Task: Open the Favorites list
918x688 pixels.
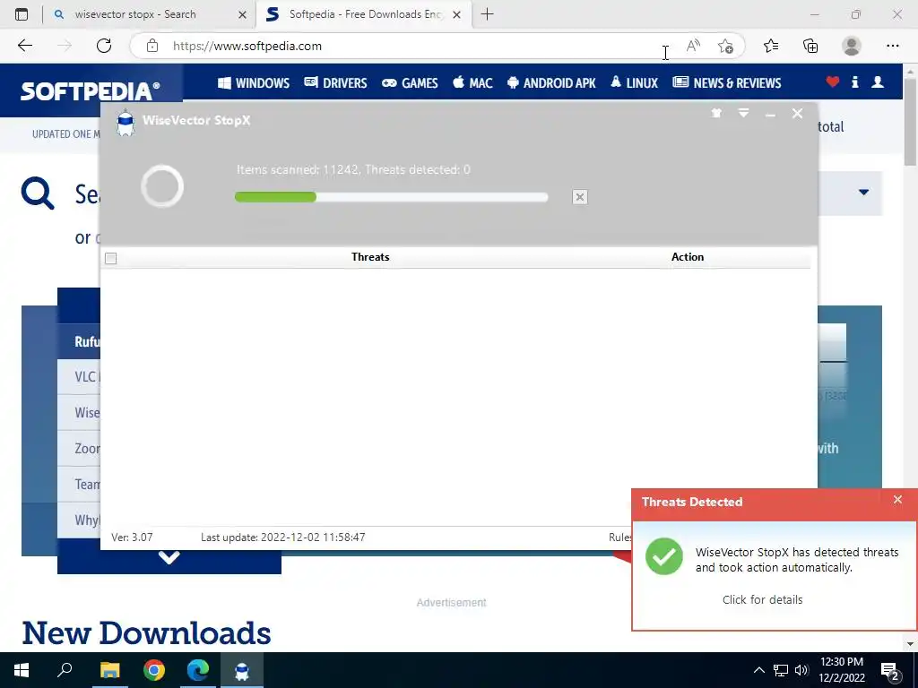Action: 771,46
